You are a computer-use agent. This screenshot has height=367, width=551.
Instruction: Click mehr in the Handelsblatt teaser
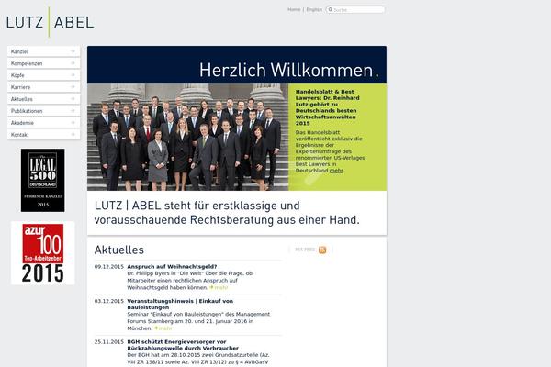[336, 171]
